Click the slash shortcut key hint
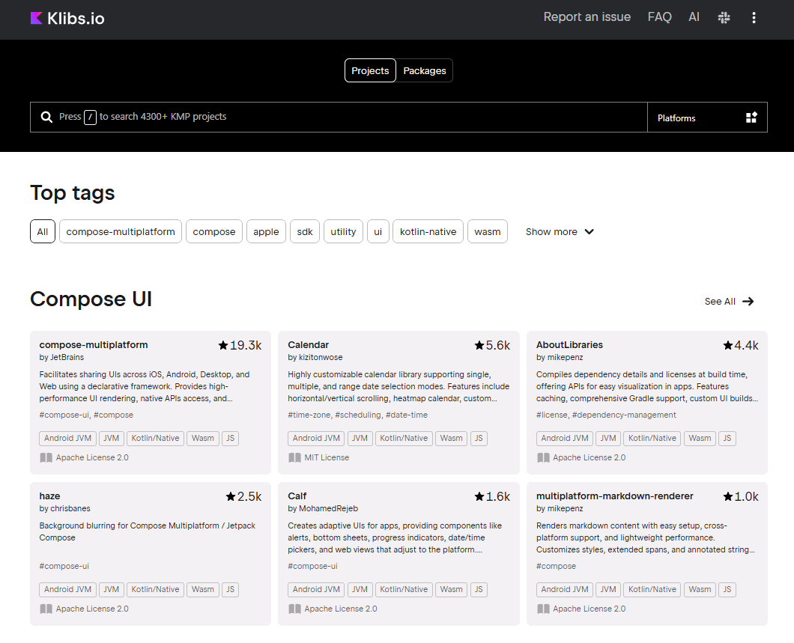The width and height of the screenshot is (794, 643). [x=90, y=118]
